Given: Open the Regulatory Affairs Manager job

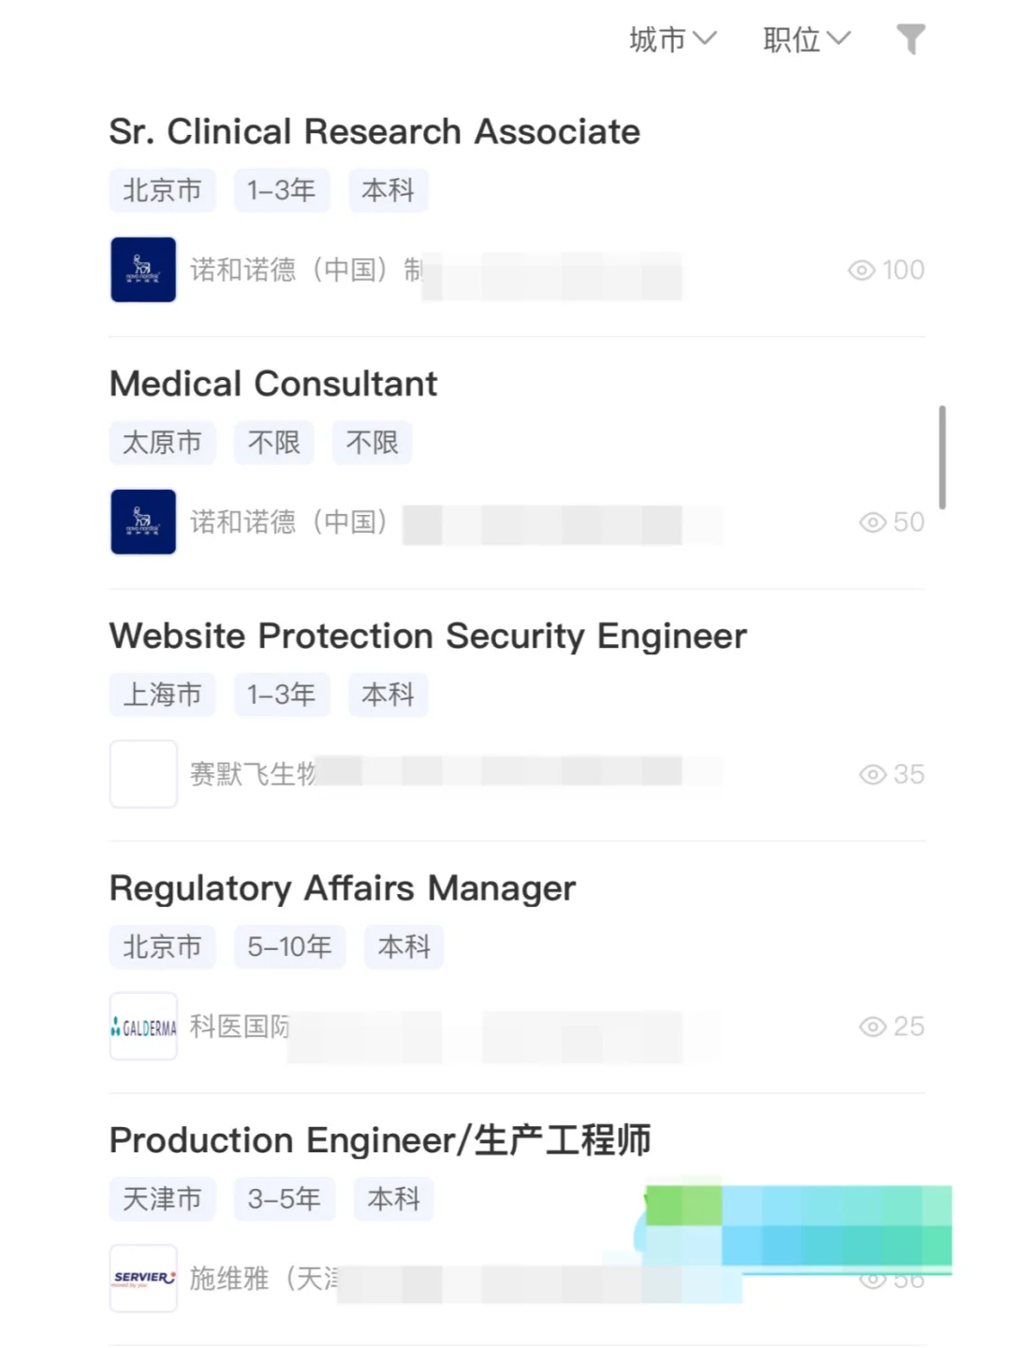Looking at the screenshot, I should [343, 888].
